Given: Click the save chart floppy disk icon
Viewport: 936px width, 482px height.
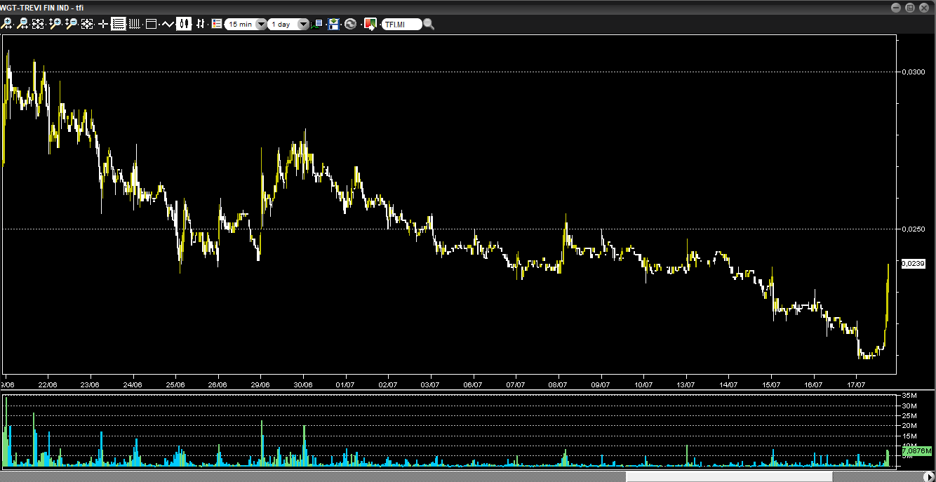Looking at the screenshot, I should pyautogui.click(x=333, y=24).
